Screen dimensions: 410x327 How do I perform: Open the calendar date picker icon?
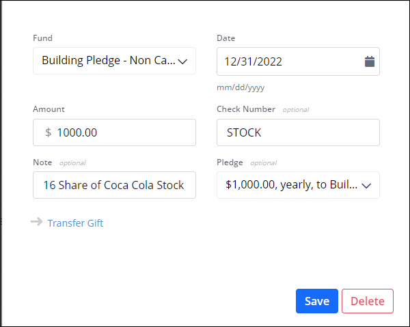(x=370, y=61)
